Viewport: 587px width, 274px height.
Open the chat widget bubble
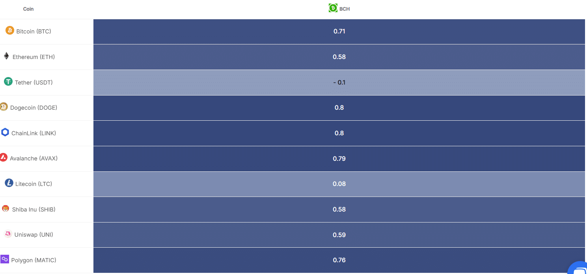pyautogui.click(x=579, y=269)
